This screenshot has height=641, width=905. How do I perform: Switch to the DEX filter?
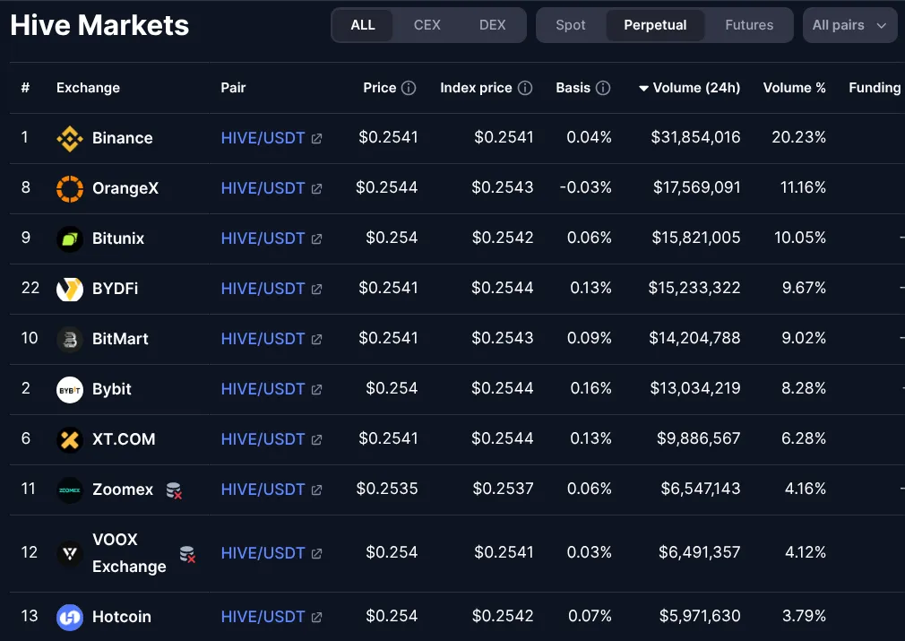pyautogui.click(x=492, y=25)
